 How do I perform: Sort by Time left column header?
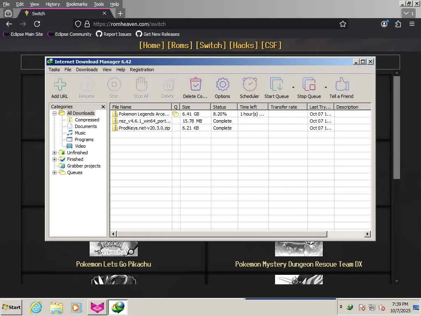pos(253,107)
